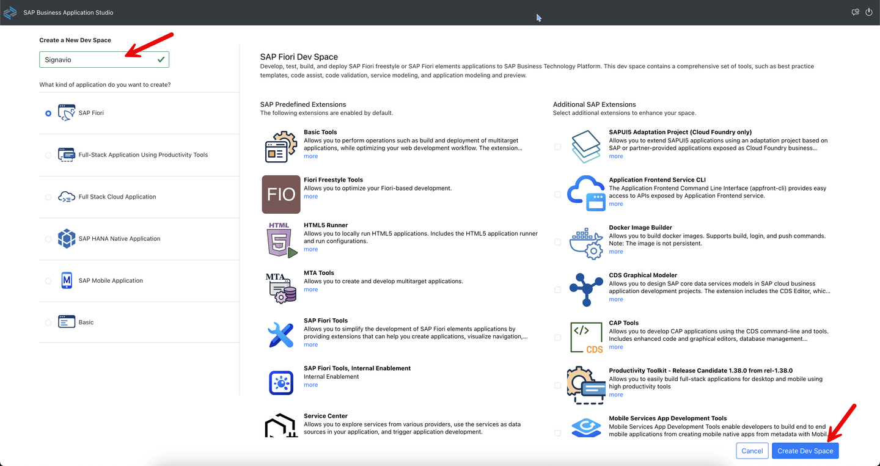The width and height of the screenshot is (880, 466).
Task: Click "more" under MTA Tools
Action: point(310,289)
